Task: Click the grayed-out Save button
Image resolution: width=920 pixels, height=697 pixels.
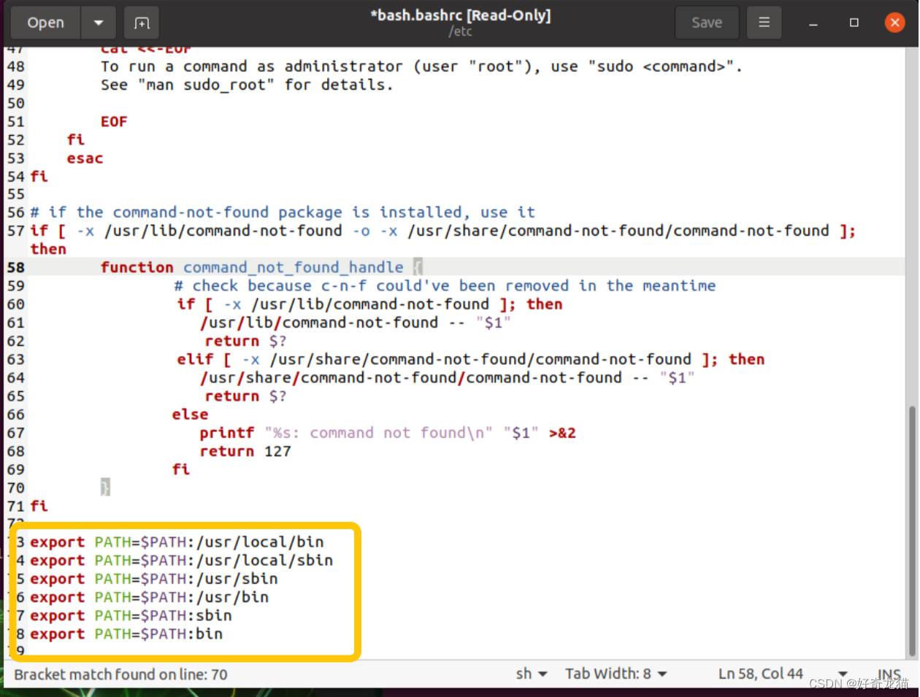Action: click(706, 22)
